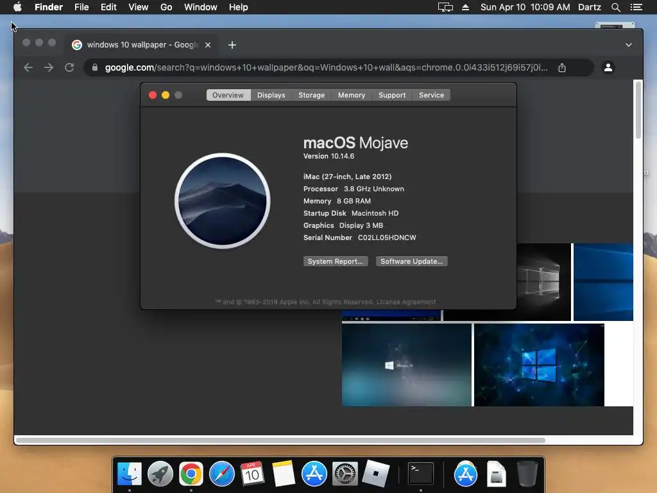Open System Preferences from the Dock
Screen dimensions: 657x493
click(x=345, y=474)
